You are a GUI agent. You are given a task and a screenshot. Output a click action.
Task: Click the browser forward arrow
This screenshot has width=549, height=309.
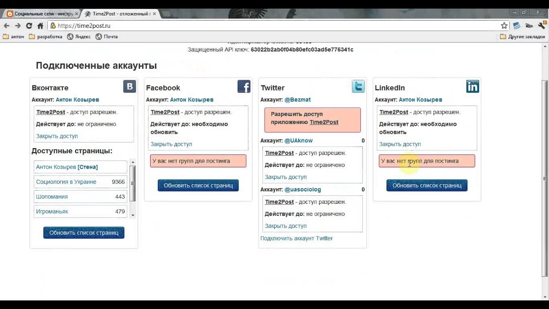(18, 26)
